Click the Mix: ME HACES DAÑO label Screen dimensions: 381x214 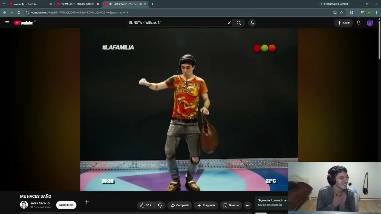[270, 205]
